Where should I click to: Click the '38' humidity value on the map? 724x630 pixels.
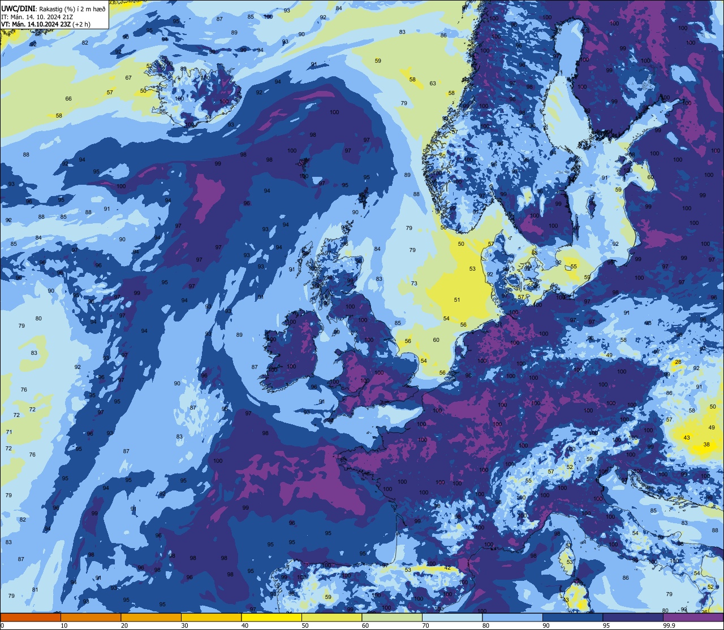[x=706, y=445]
